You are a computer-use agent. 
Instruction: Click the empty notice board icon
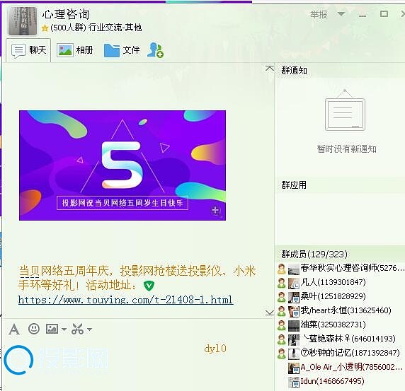[x=345, y=110]
